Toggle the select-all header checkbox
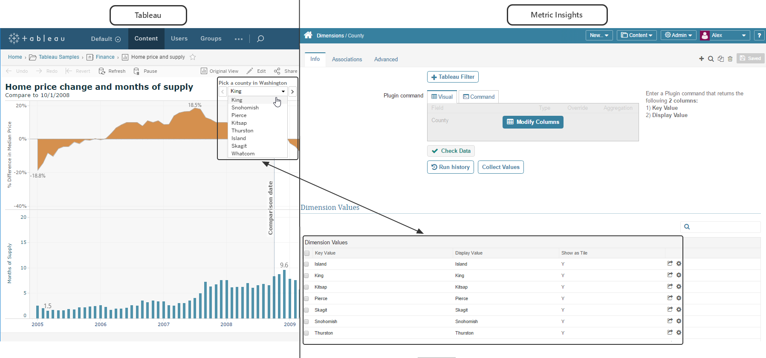Viewport: 766px width, 358px height. tap(307, 253)
